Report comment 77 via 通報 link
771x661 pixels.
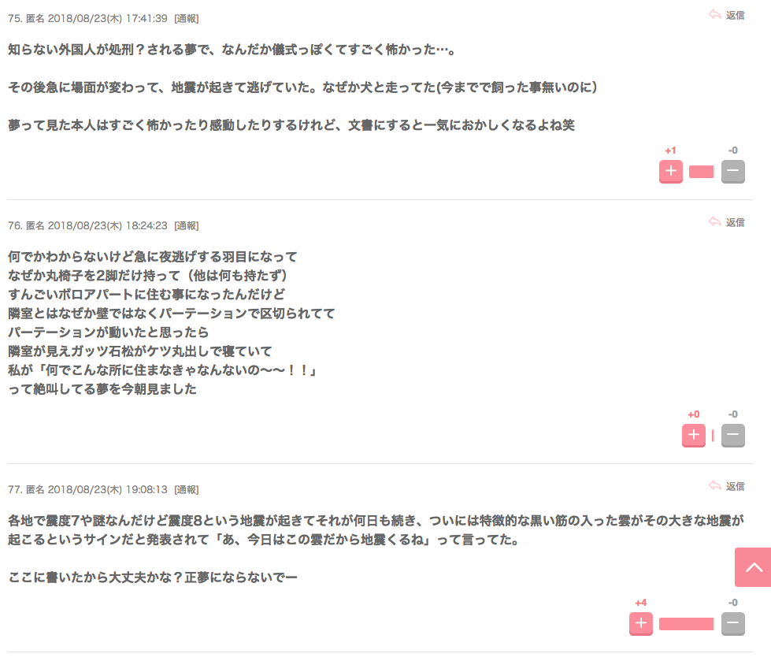coord(187,490)
